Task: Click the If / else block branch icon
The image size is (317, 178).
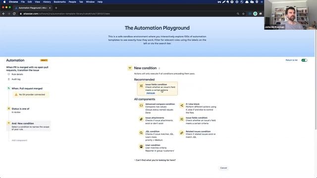Action: pos(182,105)
